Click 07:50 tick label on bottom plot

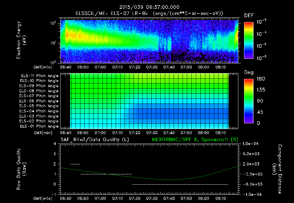click(186, 198)
